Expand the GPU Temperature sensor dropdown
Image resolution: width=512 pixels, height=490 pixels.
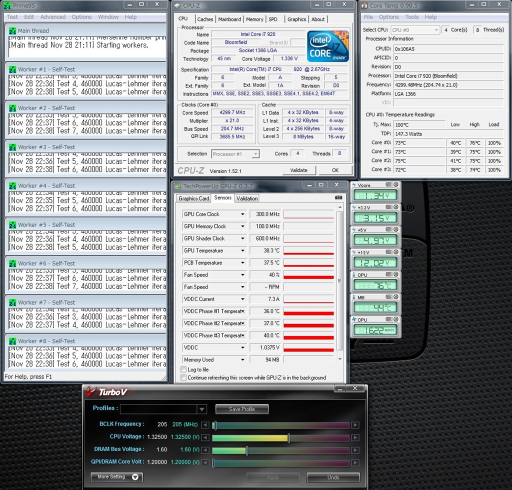click(242, 250)
